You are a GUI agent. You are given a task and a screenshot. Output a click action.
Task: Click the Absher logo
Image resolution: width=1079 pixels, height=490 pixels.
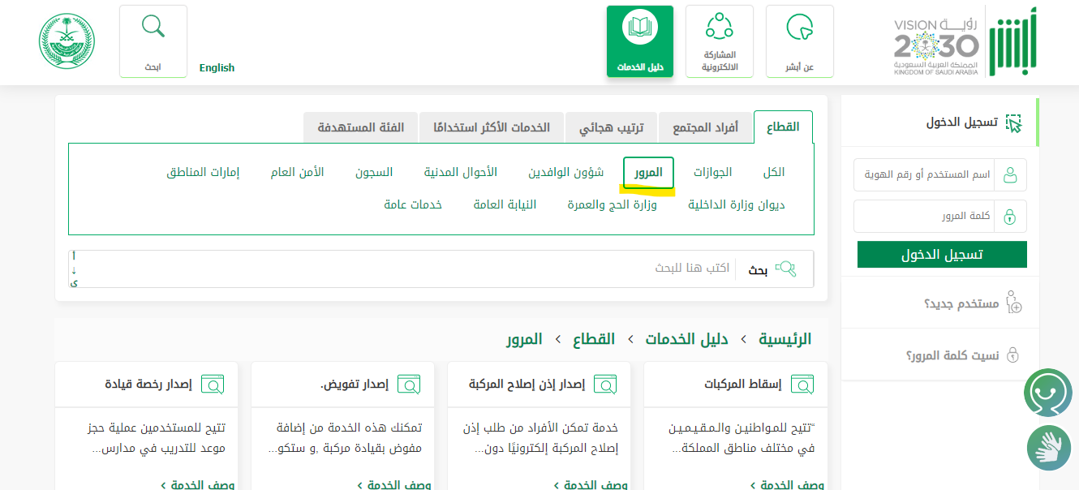[1015, 41]
